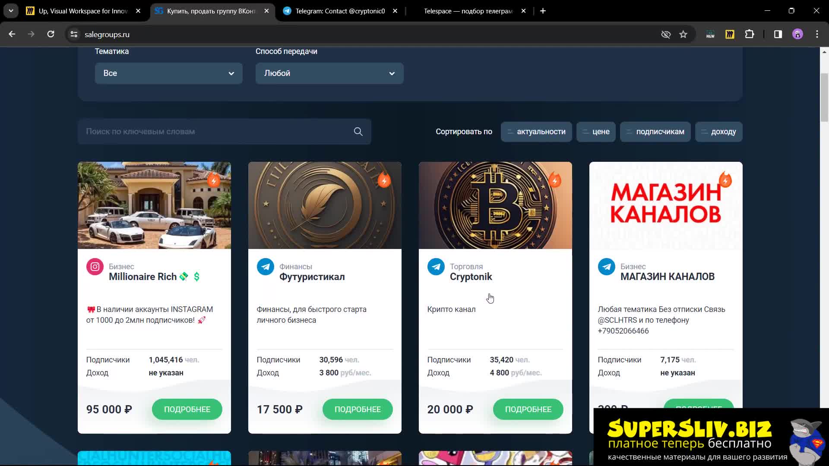Select the Купить, продать группу ВКонтакте tab
This screenshot has width=829, height=466.
[x=212, y=11]
